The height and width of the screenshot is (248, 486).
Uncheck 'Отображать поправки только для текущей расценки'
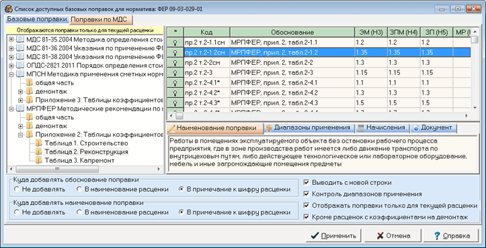[307, 206]
